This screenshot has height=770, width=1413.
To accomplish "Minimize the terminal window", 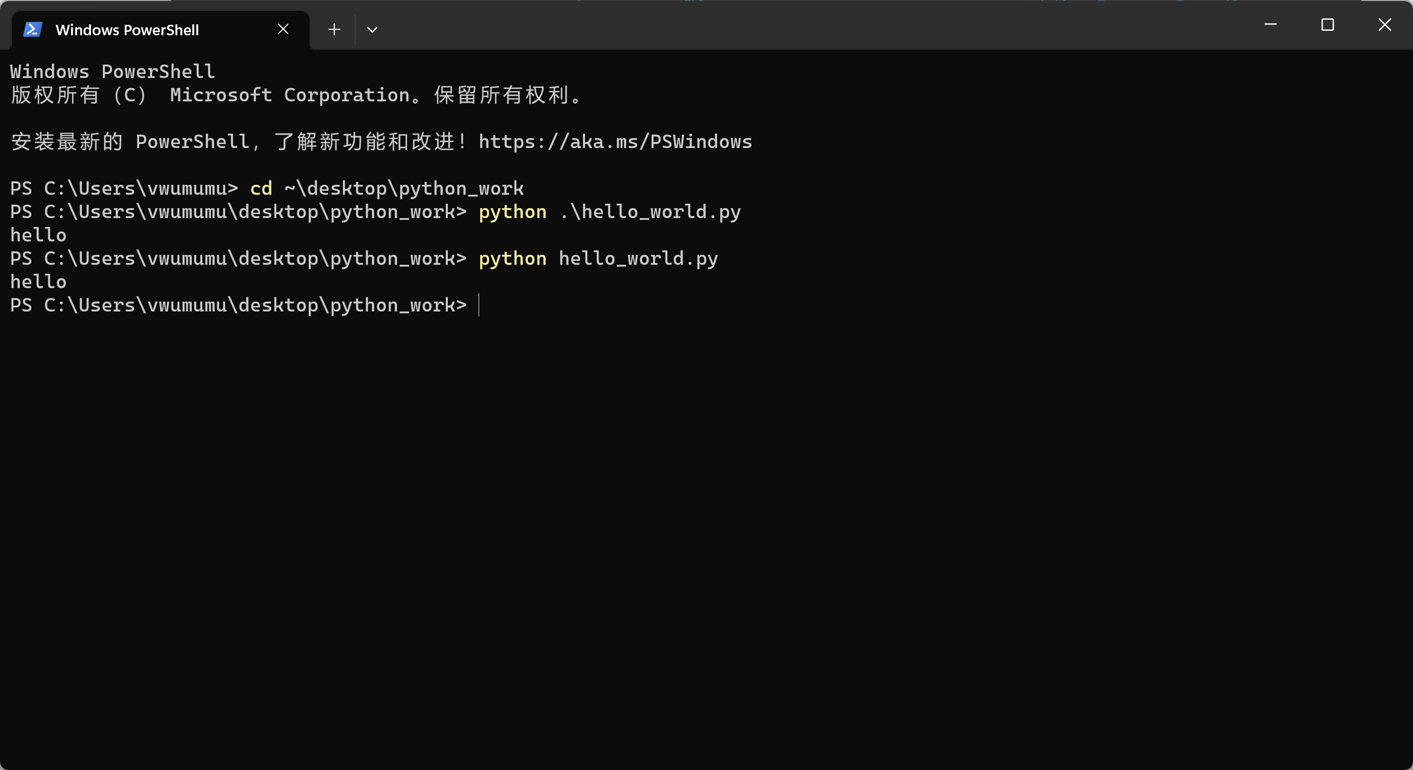I will tap(1270, 25).
